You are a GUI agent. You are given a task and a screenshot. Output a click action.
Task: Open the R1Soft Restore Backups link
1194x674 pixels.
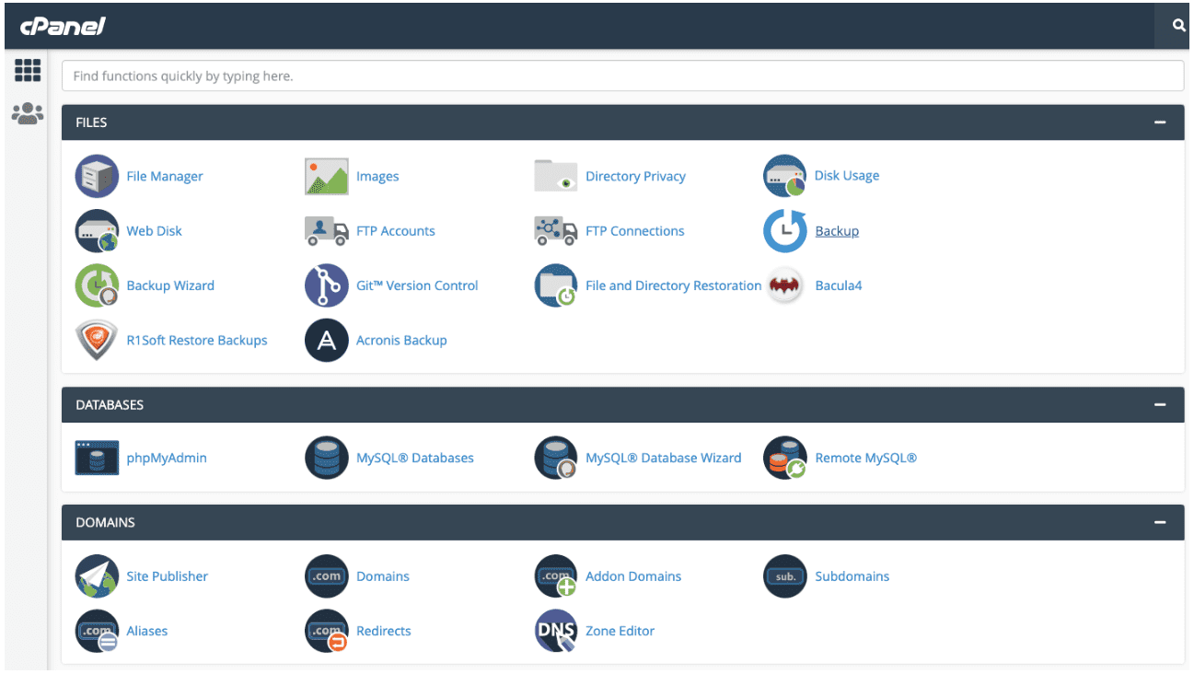197,340
